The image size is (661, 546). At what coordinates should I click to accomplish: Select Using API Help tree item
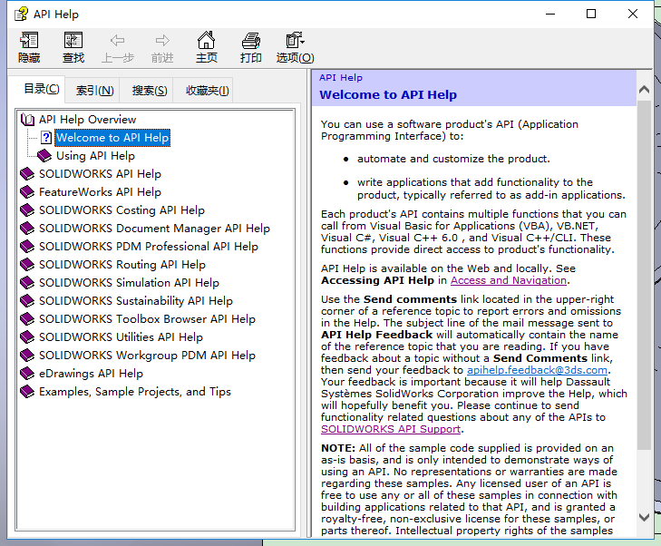(x=95, y=156)
